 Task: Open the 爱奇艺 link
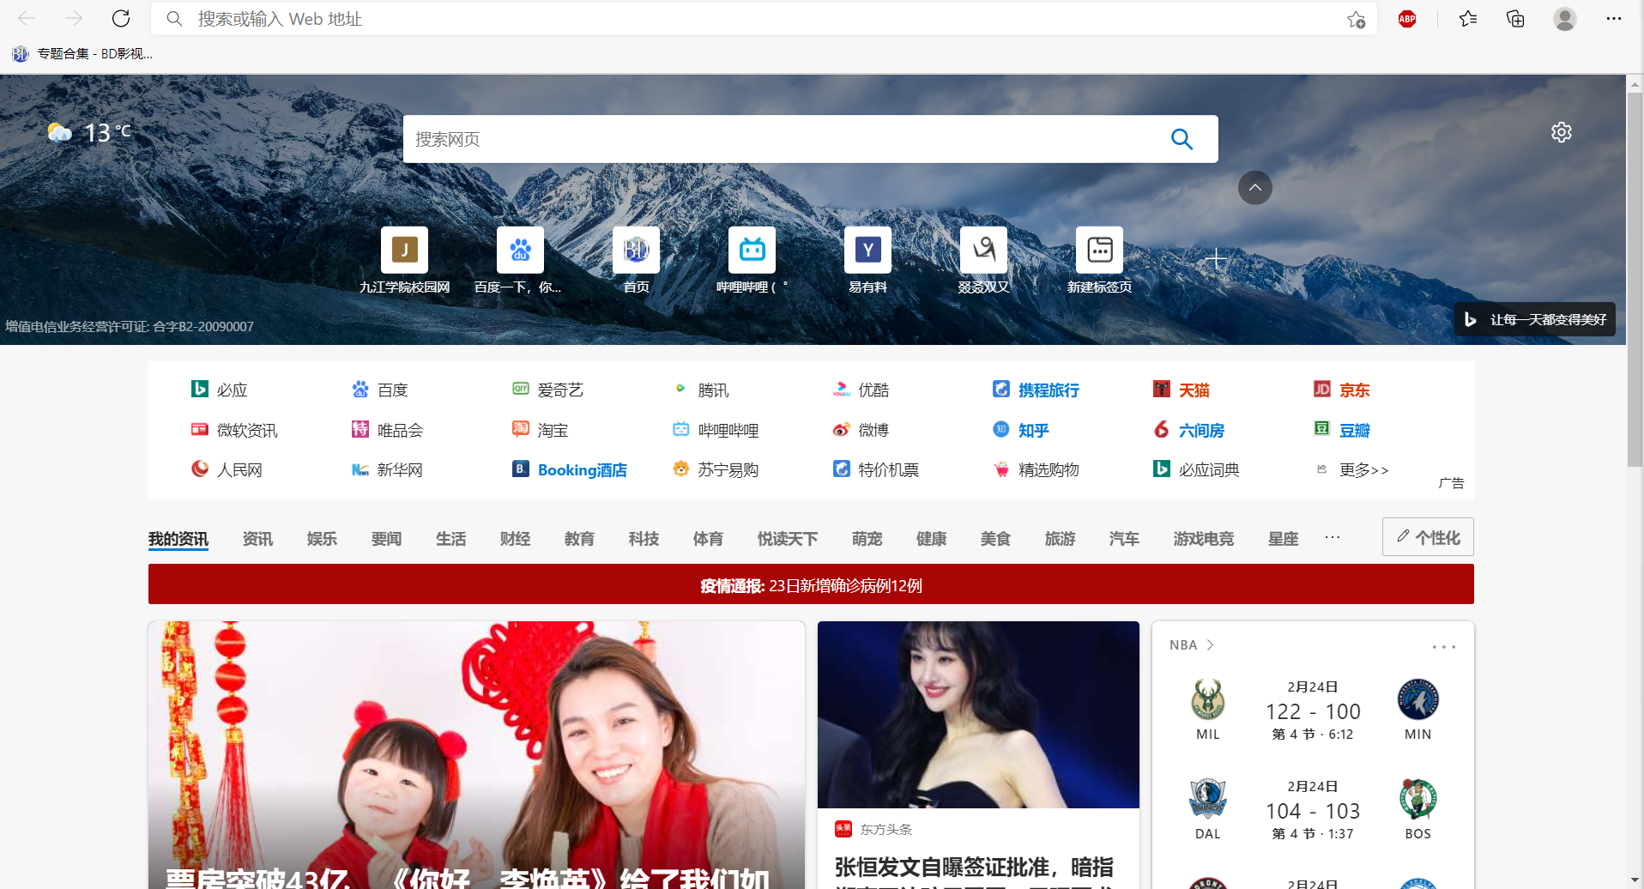point(547,390)
